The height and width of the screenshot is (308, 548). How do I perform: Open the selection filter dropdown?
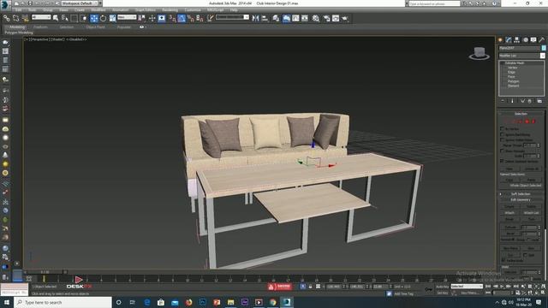pyautogui.click(x=41, y=17)
